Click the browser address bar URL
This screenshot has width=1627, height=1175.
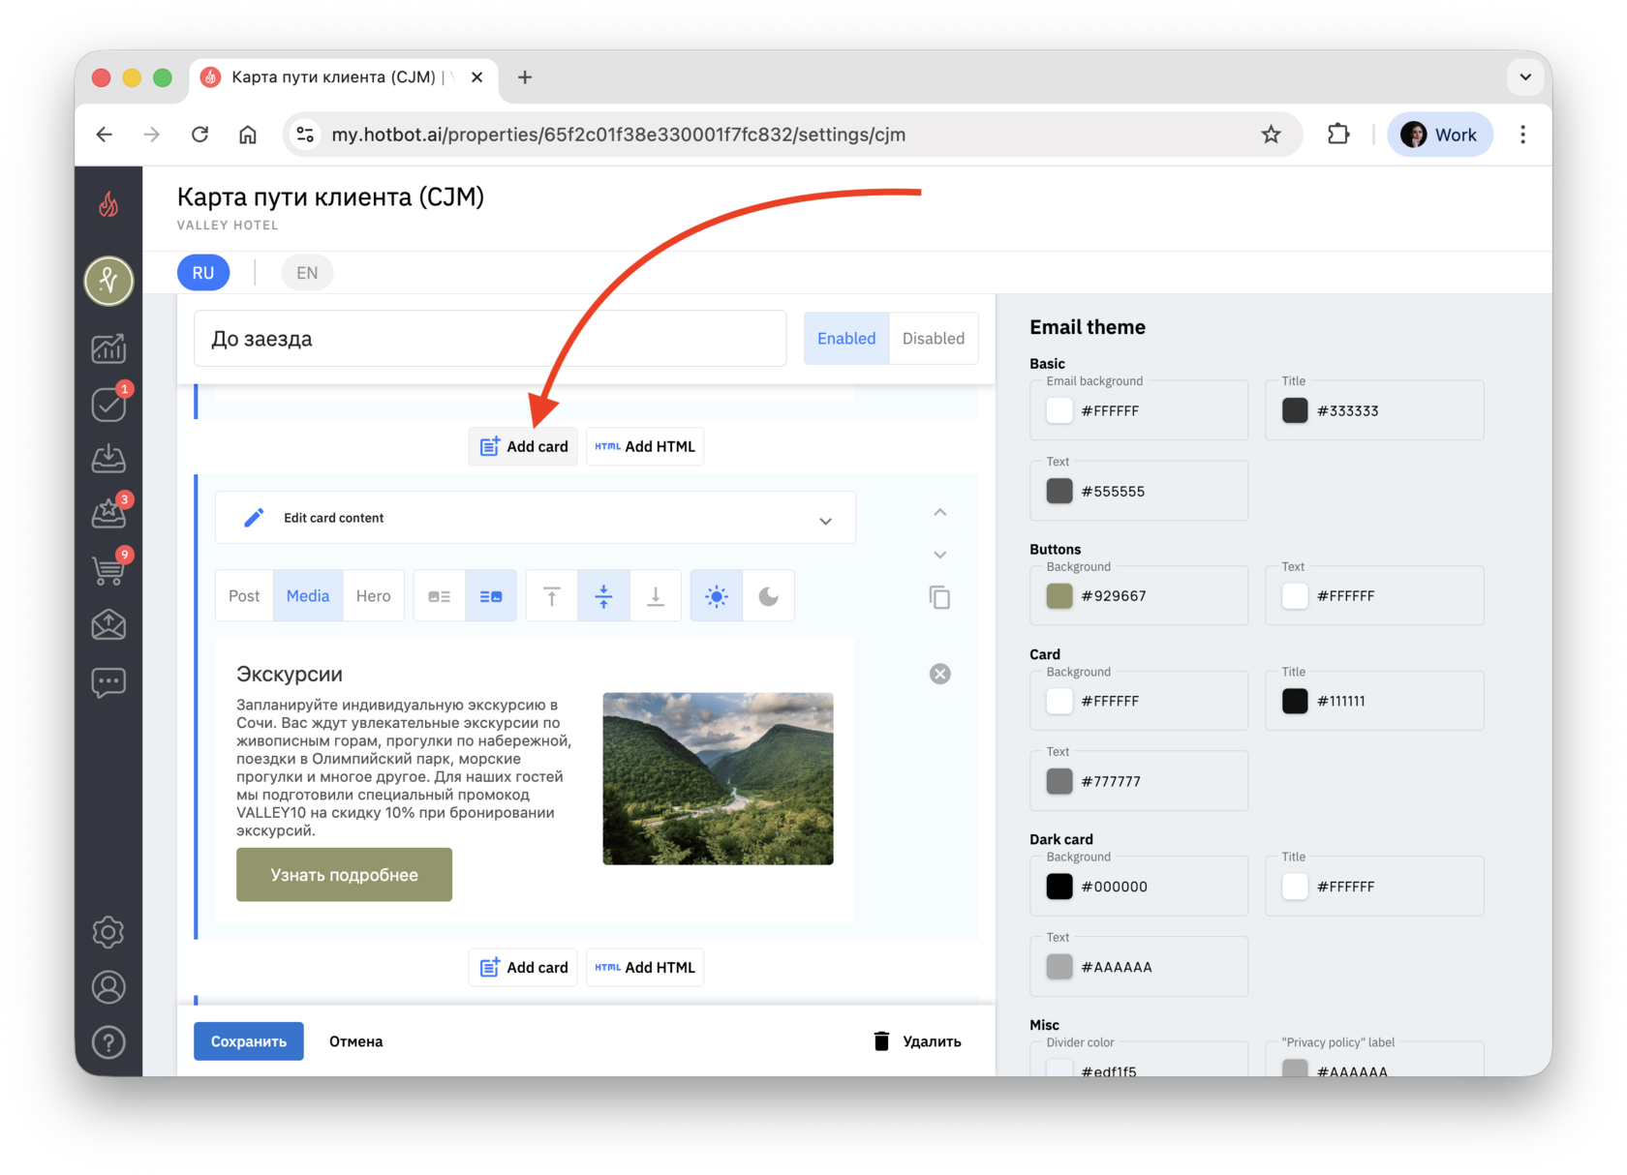point(619,135)
